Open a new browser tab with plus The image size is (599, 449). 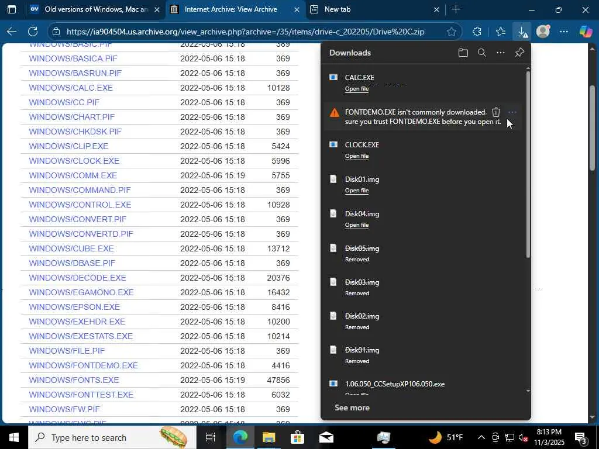[456, 9]
